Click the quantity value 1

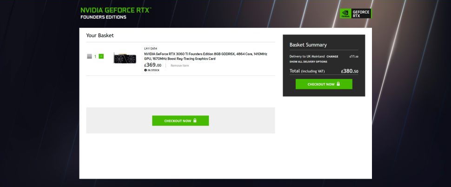(x=95, y=56)
